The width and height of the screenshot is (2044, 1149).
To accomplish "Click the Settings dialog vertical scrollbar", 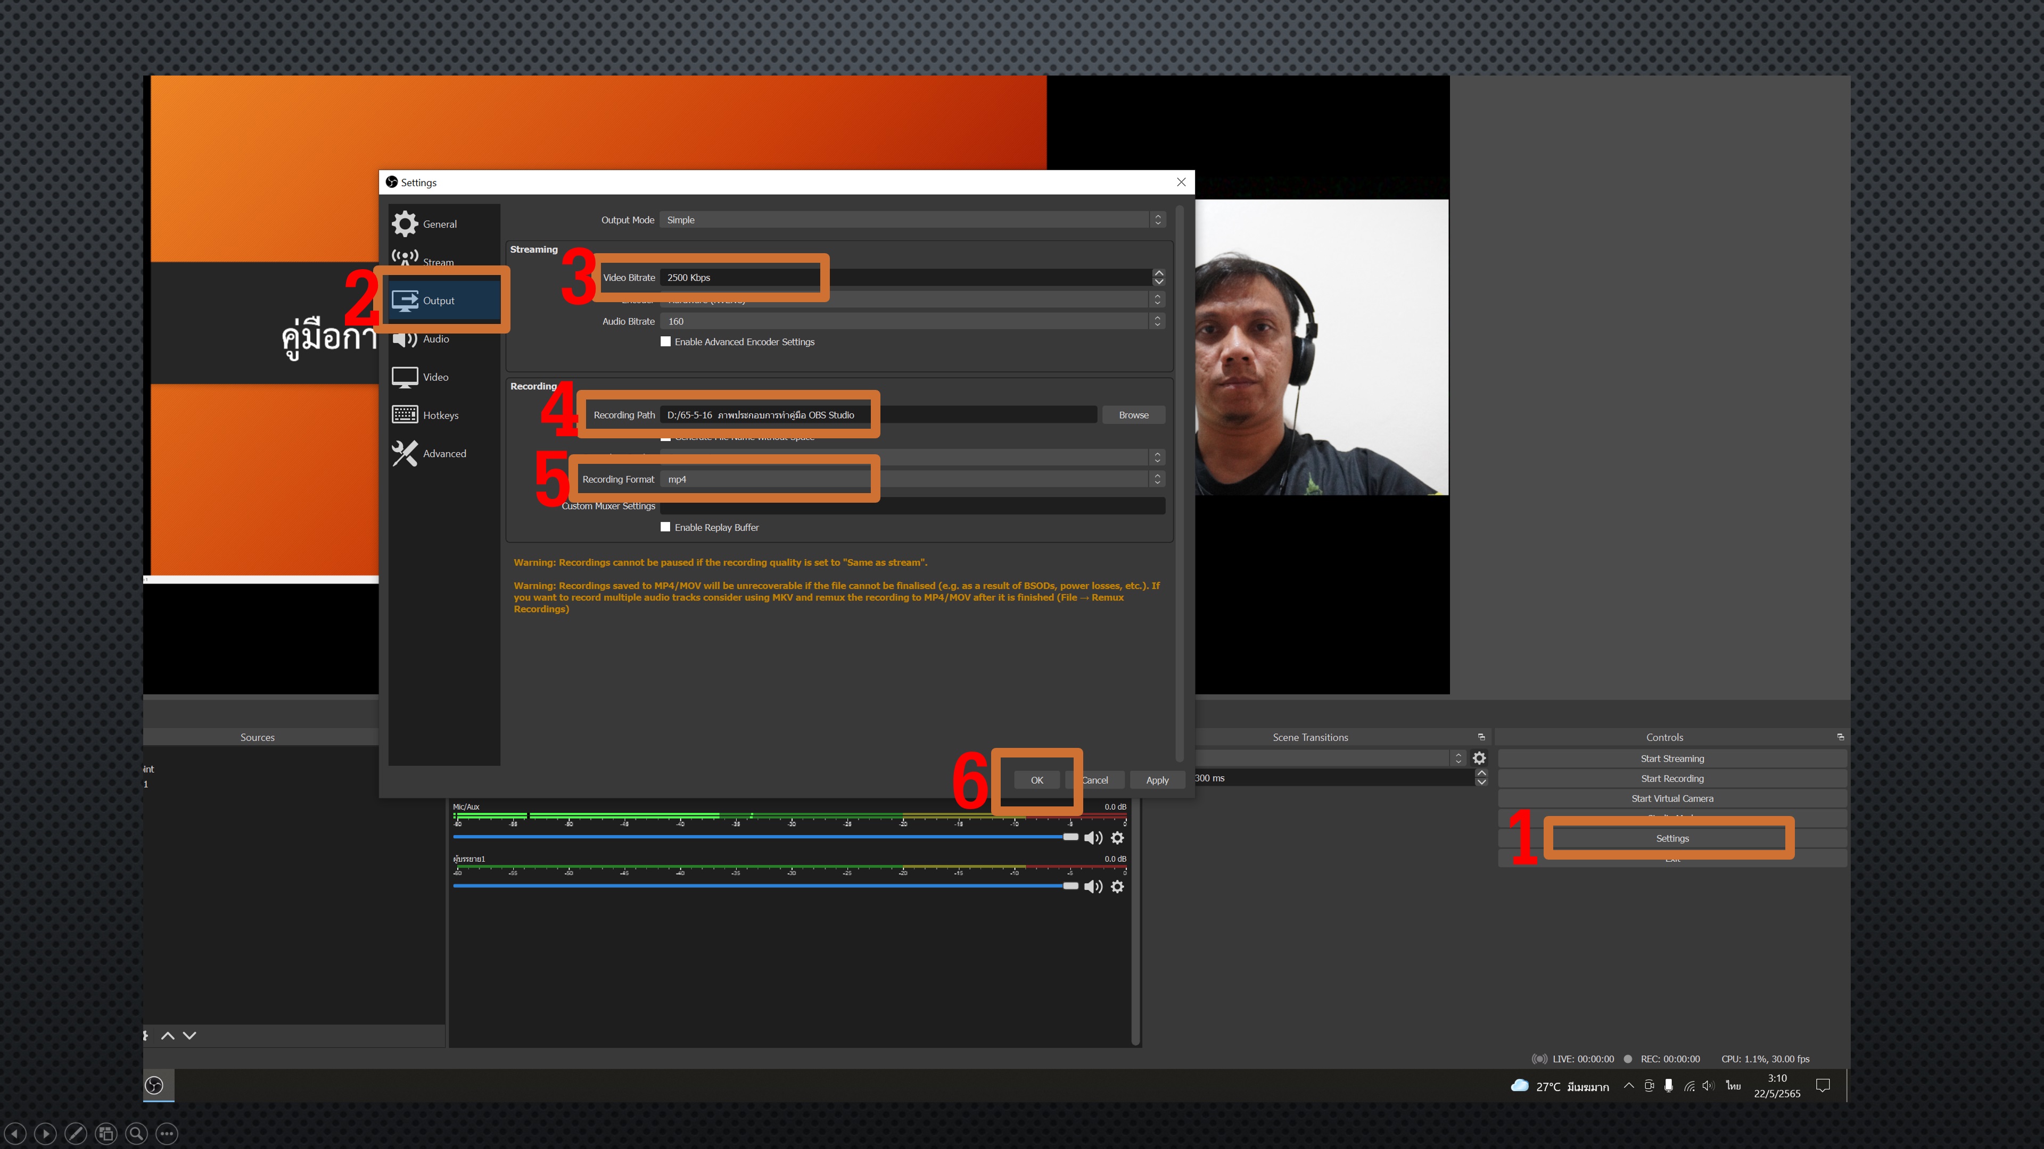I will (1179, 484).
